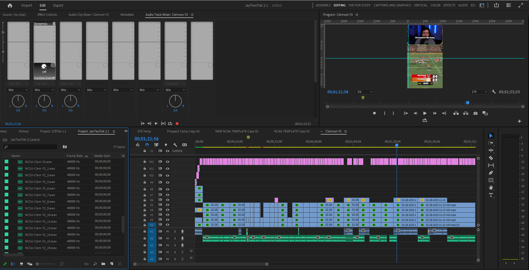Toggle closed captions CC button in timeline
This screenshot has width=529, height=270.
184,144
